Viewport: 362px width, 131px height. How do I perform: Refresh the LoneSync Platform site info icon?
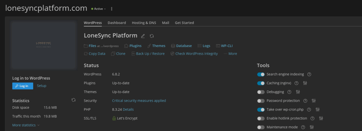(x=152, y=36)
